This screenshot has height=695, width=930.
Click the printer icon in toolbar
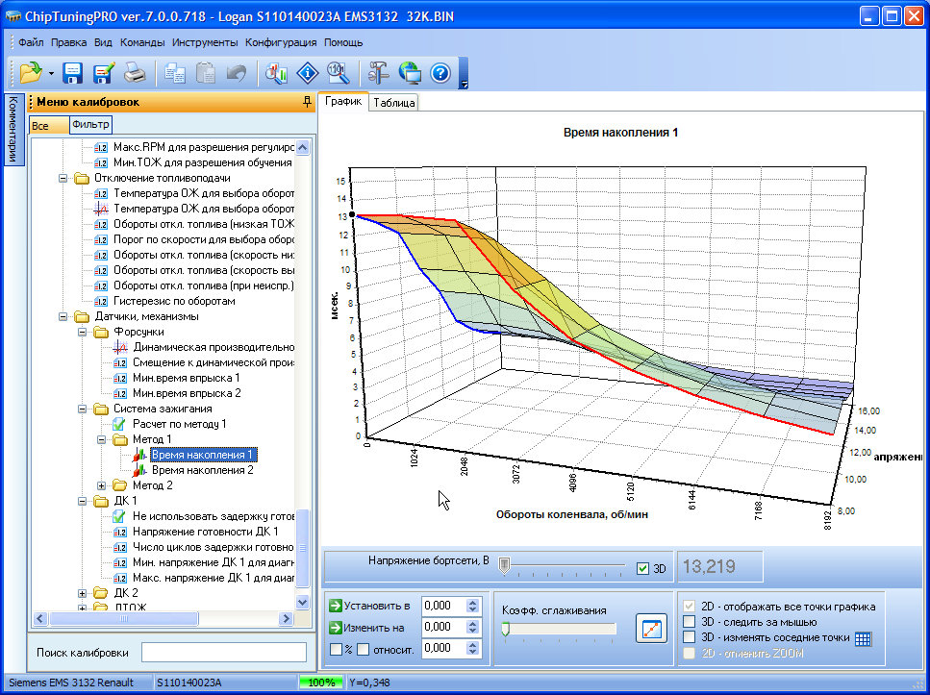(136, 72)
